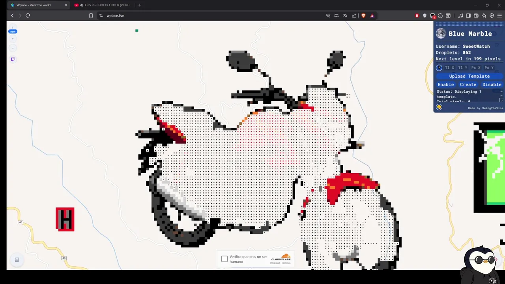Screen dimensions: 505x284
Task: Open site settings icon in address bar
Action: (x=101, y=15)
